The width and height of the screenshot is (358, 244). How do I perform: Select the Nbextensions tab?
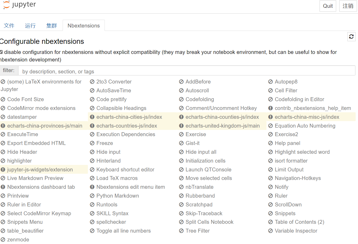pos(84,26)
